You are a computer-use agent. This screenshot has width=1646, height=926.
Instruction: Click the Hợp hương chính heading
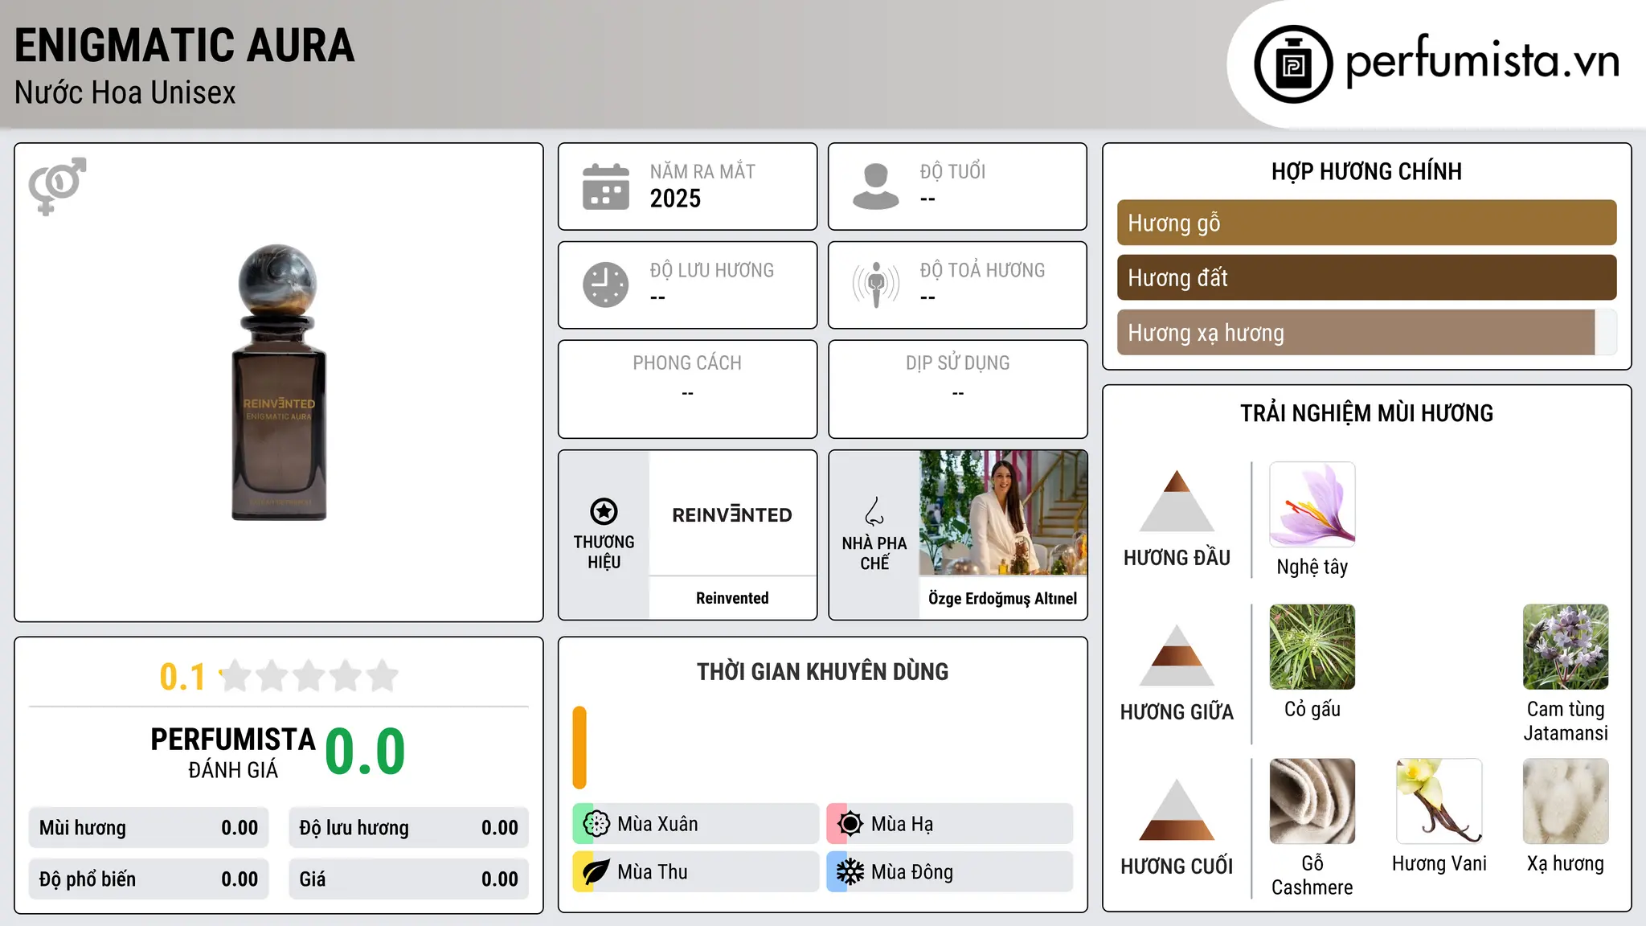point(1366,171)
